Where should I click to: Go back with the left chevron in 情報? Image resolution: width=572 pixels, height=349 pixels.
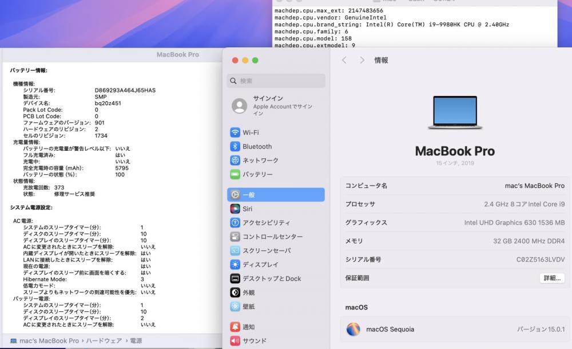tap(344, 60)
